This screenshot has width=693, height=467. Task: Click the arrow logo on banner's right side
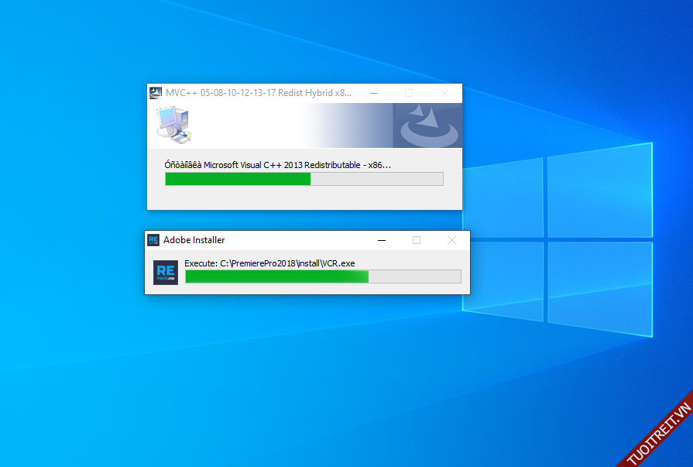tap(427, 125)
